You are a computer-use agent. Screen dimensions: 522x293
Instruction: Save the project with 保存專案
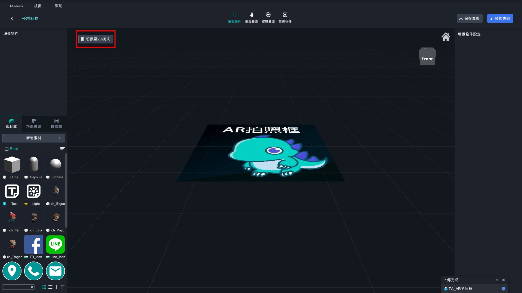[470, 18]
